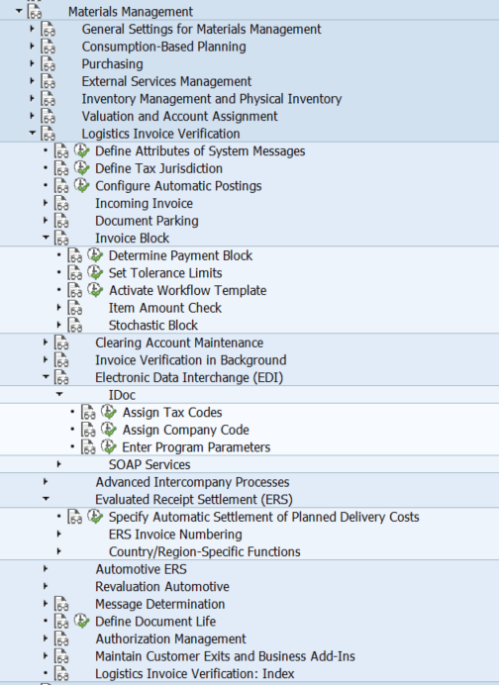Execute the Configure Automatic Postings activity icon
The image size is (499, 685).
coord(81,186)
